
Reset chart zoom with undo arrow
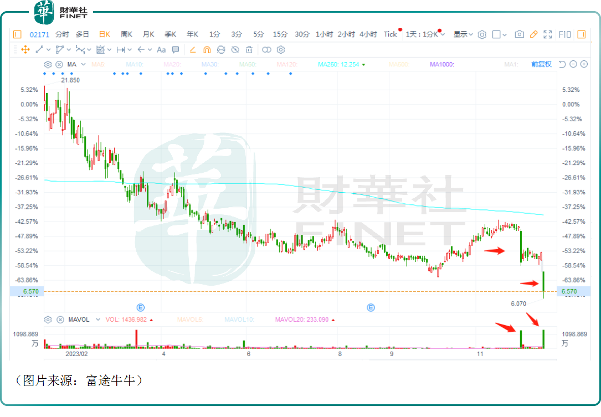(x=562, y=64)
